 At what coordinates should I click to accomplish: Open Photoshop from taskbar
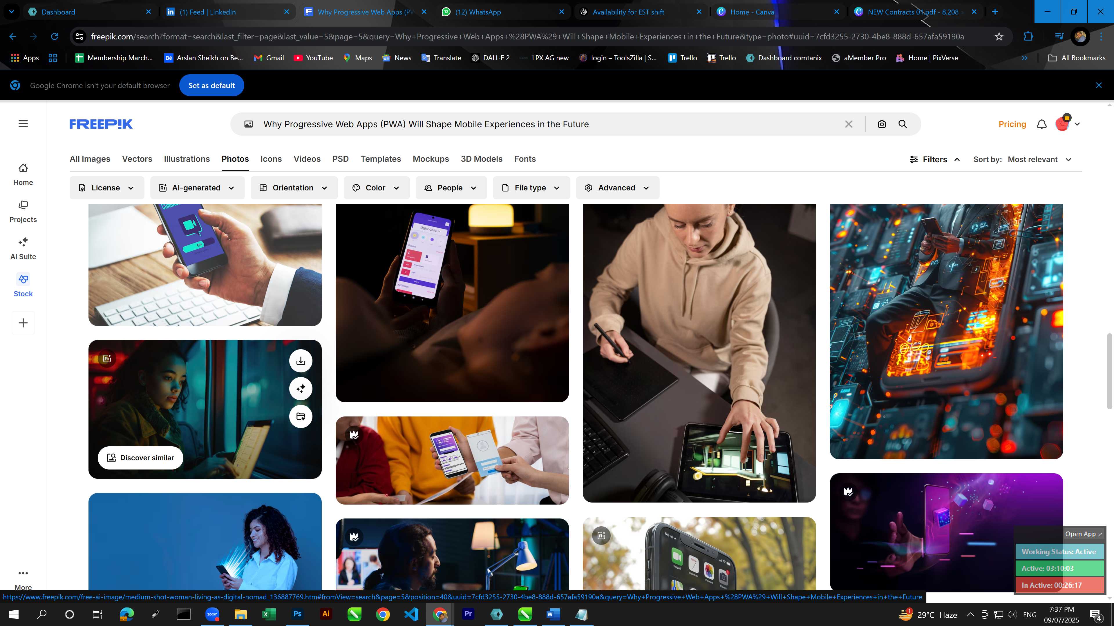point(298,614)
